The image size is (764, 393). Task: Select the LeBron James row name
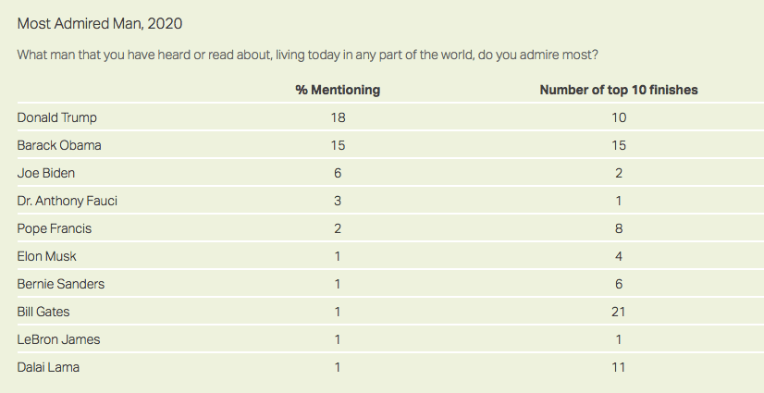59,339
